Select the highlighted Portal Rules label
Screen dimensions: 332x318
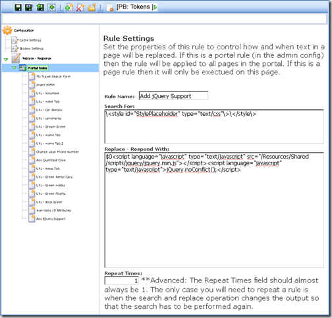pyautogui.click(x=38, y=68)
